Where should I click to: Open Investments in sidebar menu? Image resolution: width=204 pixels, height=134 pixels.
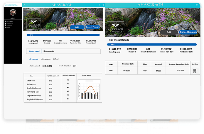9,23
